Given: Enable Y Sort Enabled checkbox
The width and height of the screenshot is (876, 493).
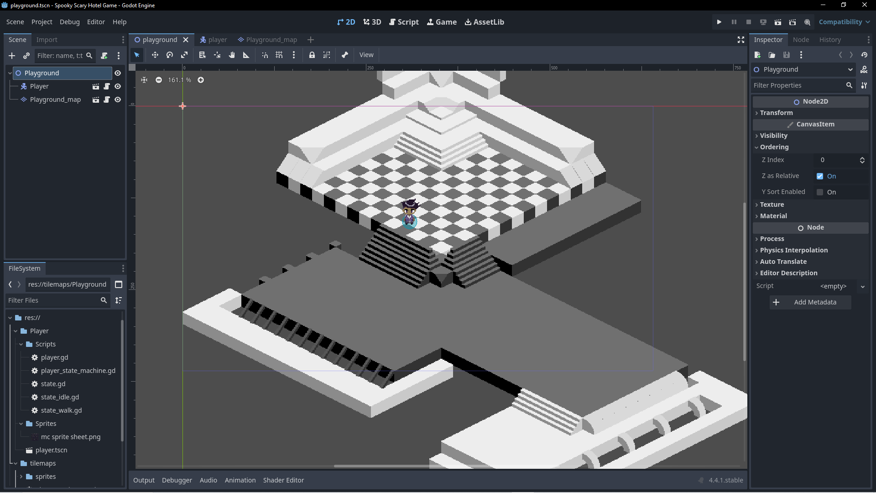Looking at the screenshot, I should pos(820,192).
